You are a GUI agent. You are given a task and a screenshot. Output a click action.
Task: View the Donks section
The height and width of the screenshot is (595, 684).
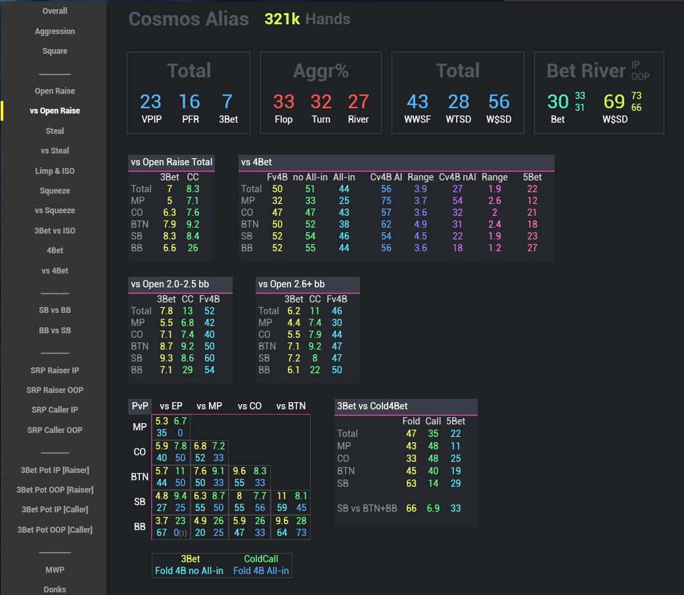coord(55,589)
